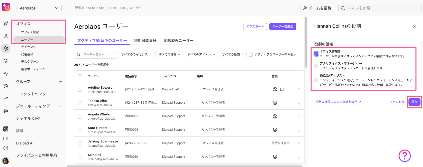The image size is (423, 167).
Task: Select the checkbox for Angela Whelan
Action: tap(80, 116)
